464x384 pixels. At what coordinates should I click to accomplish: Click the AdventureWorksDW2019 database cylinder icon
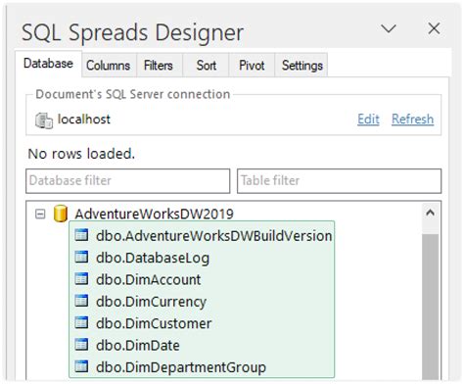tap(61, 214)
